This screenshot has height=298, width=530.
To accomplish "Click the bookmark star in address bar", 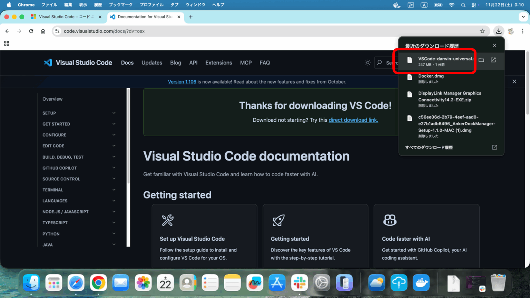I will tap(482, 31).
